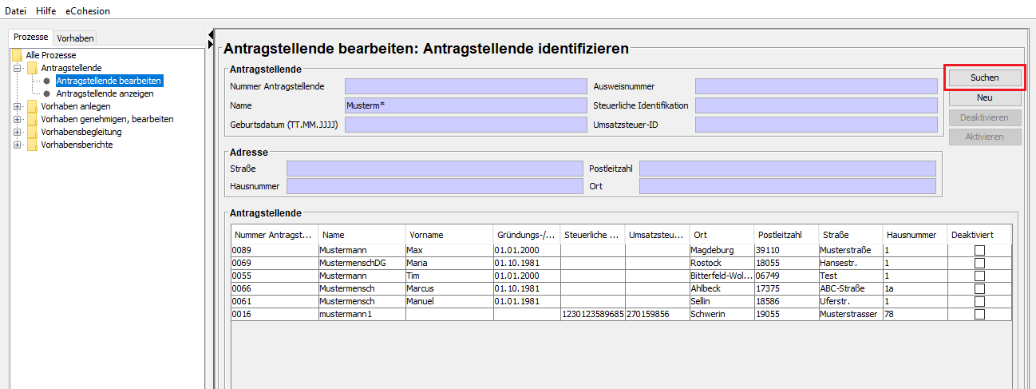
Task: Click the Uferstr. street cell
Action: 851,302
